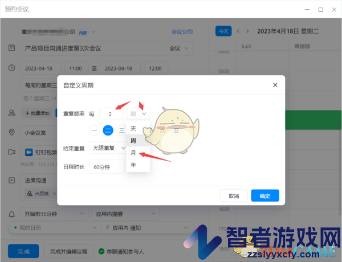Click the 完成 button
Screen dimensions: 342x262
23,252
